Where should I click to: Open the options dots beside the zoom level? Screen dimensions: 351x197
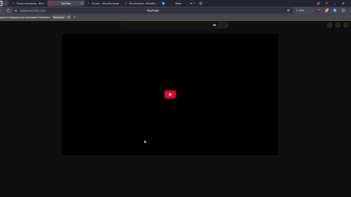click(309, 10)
